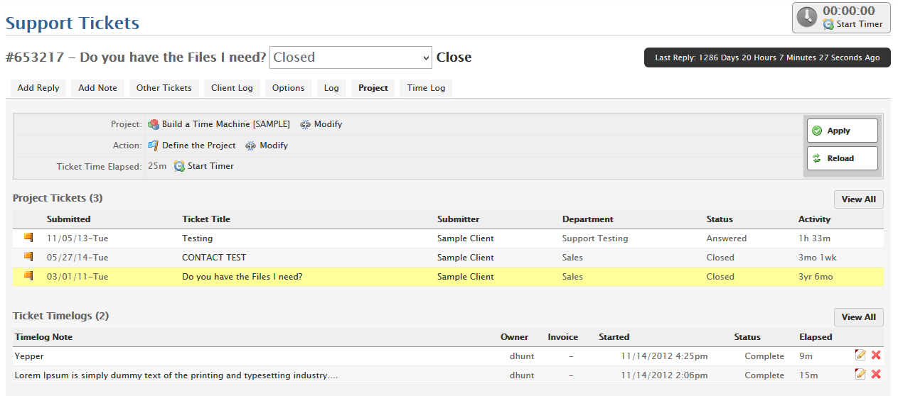Click the flag icon for Testing ticket
The height and width of the screenshot is (396, 898).
pyautogui.click(x=29, y=237)
